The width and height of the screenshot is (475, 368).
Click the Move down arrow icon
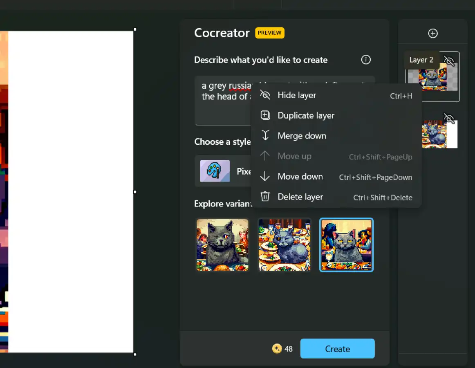click(265, 176)
